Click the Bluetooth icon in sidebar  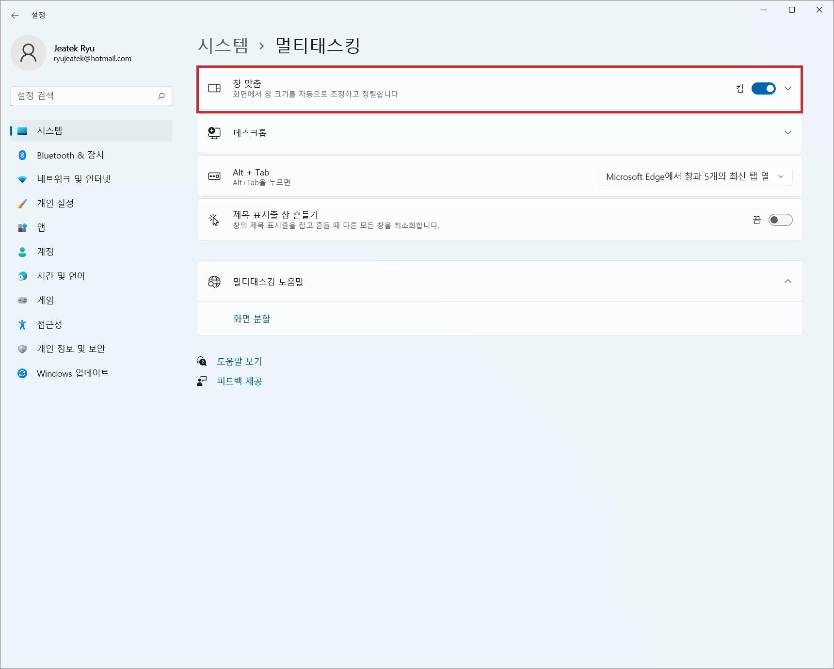pyautogui.click(x=22, y=155)
